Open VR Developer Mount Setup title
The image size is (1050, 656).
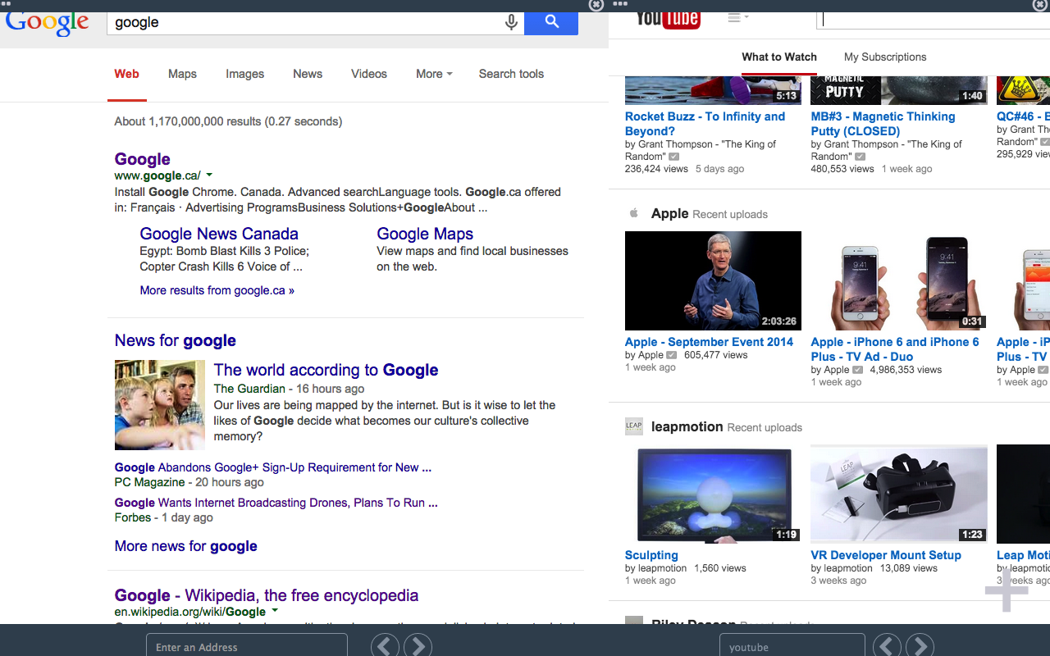(x=886, y=555)
